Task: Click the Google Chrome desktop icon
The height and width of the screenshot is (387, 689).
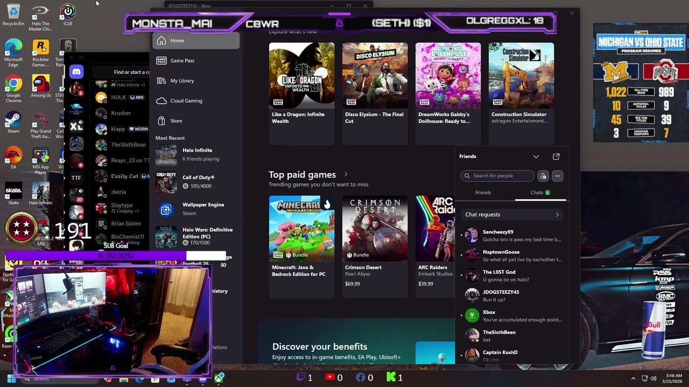Action: (x=13, y=89)
